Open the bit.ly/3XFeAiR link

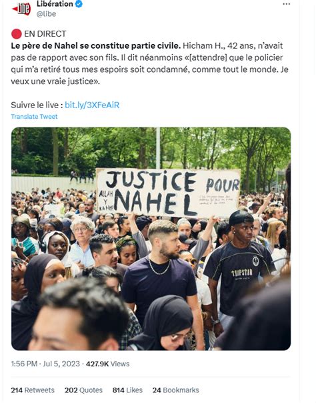tap(92, 105)
